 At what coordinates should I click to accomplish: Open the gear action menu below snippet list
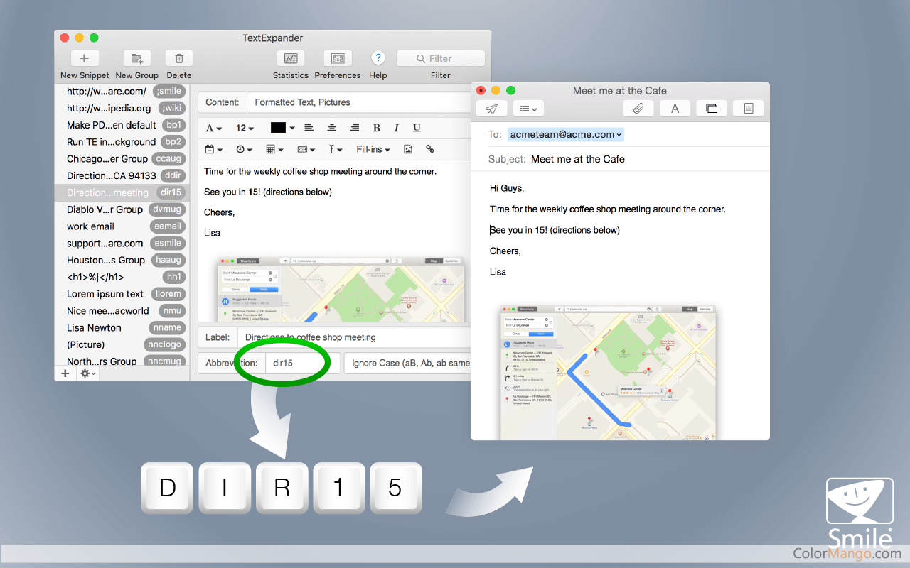point(88,373)
